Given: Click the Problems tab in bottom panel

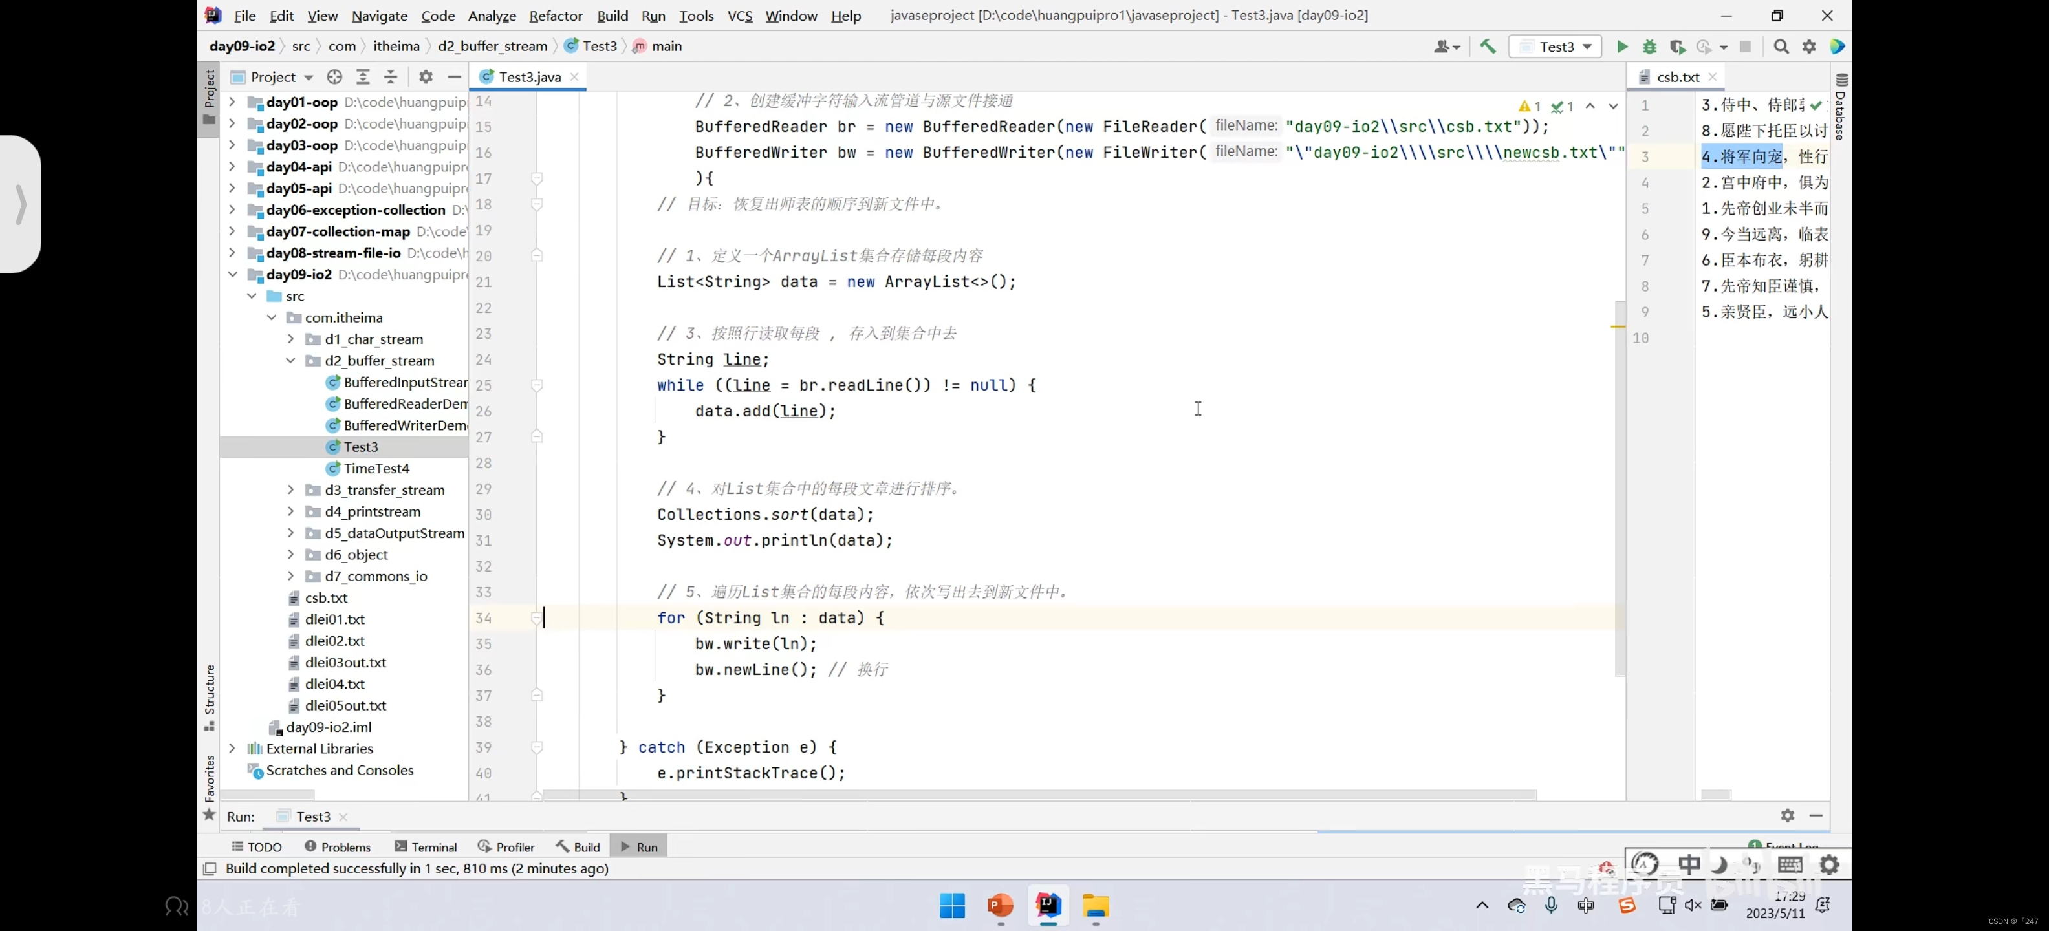Looking at the screenshot, I should tap(346, 846).
